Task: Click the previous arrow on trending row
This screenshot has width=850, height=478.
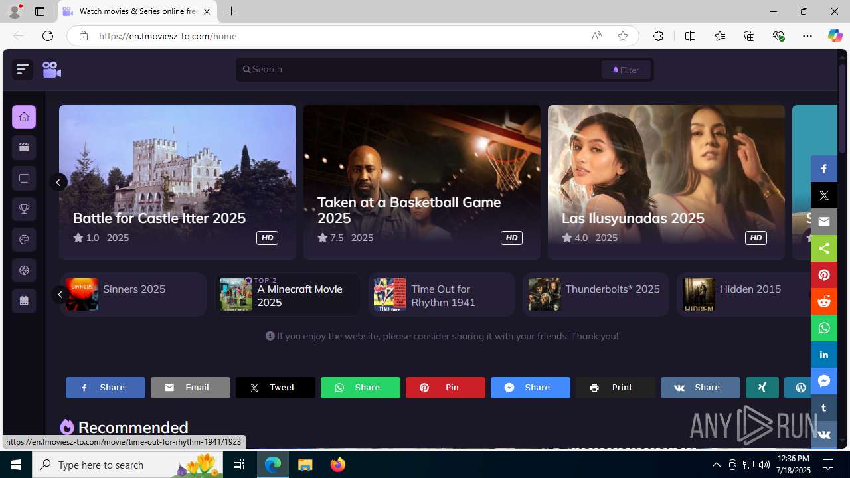Action: pyautogui.click(x=60, y=294)
